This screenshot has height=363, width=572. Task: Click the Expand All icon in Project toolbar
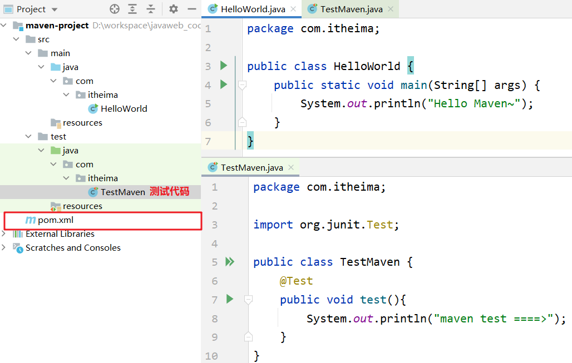tap(132, 9)
